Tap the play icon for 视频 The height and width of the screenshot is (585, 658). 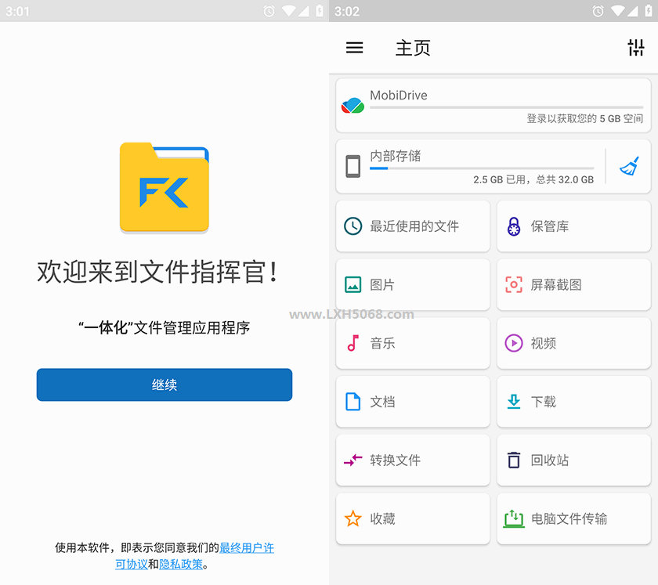click(514, 343)
